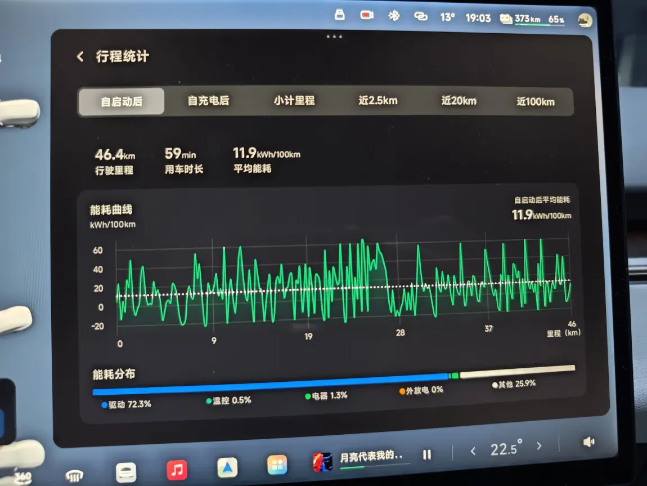647x486 pixels.
Task: Select the 近100km tab
Action: [535, 102]
